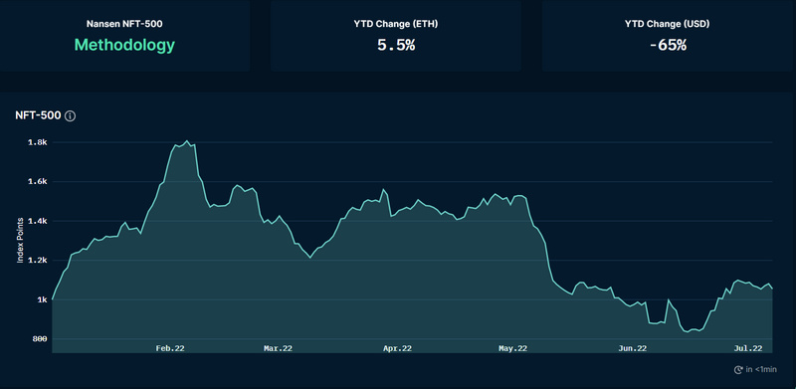
Task: Click the NFT-500 chart title
Action: point(38,116)
